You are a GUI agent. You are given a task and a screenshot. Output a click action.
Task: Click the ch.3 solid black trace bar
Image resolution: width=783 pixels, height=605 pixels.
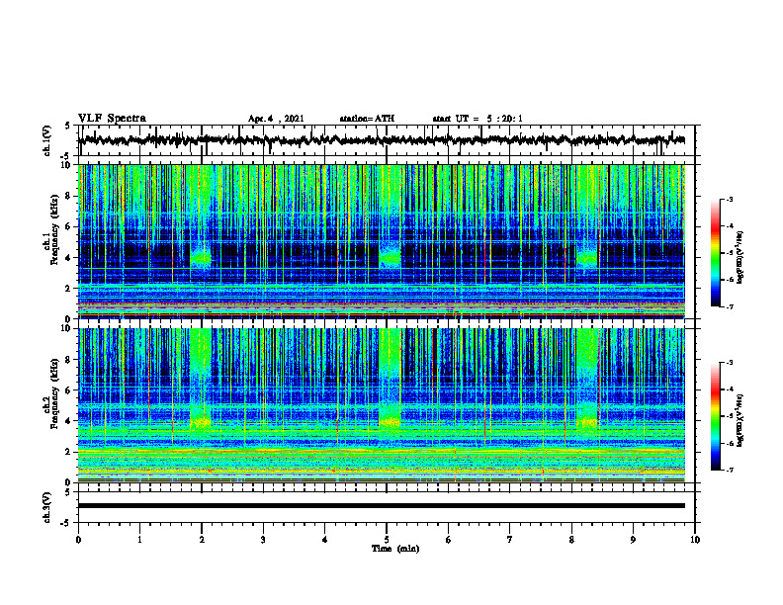(382, 506)
